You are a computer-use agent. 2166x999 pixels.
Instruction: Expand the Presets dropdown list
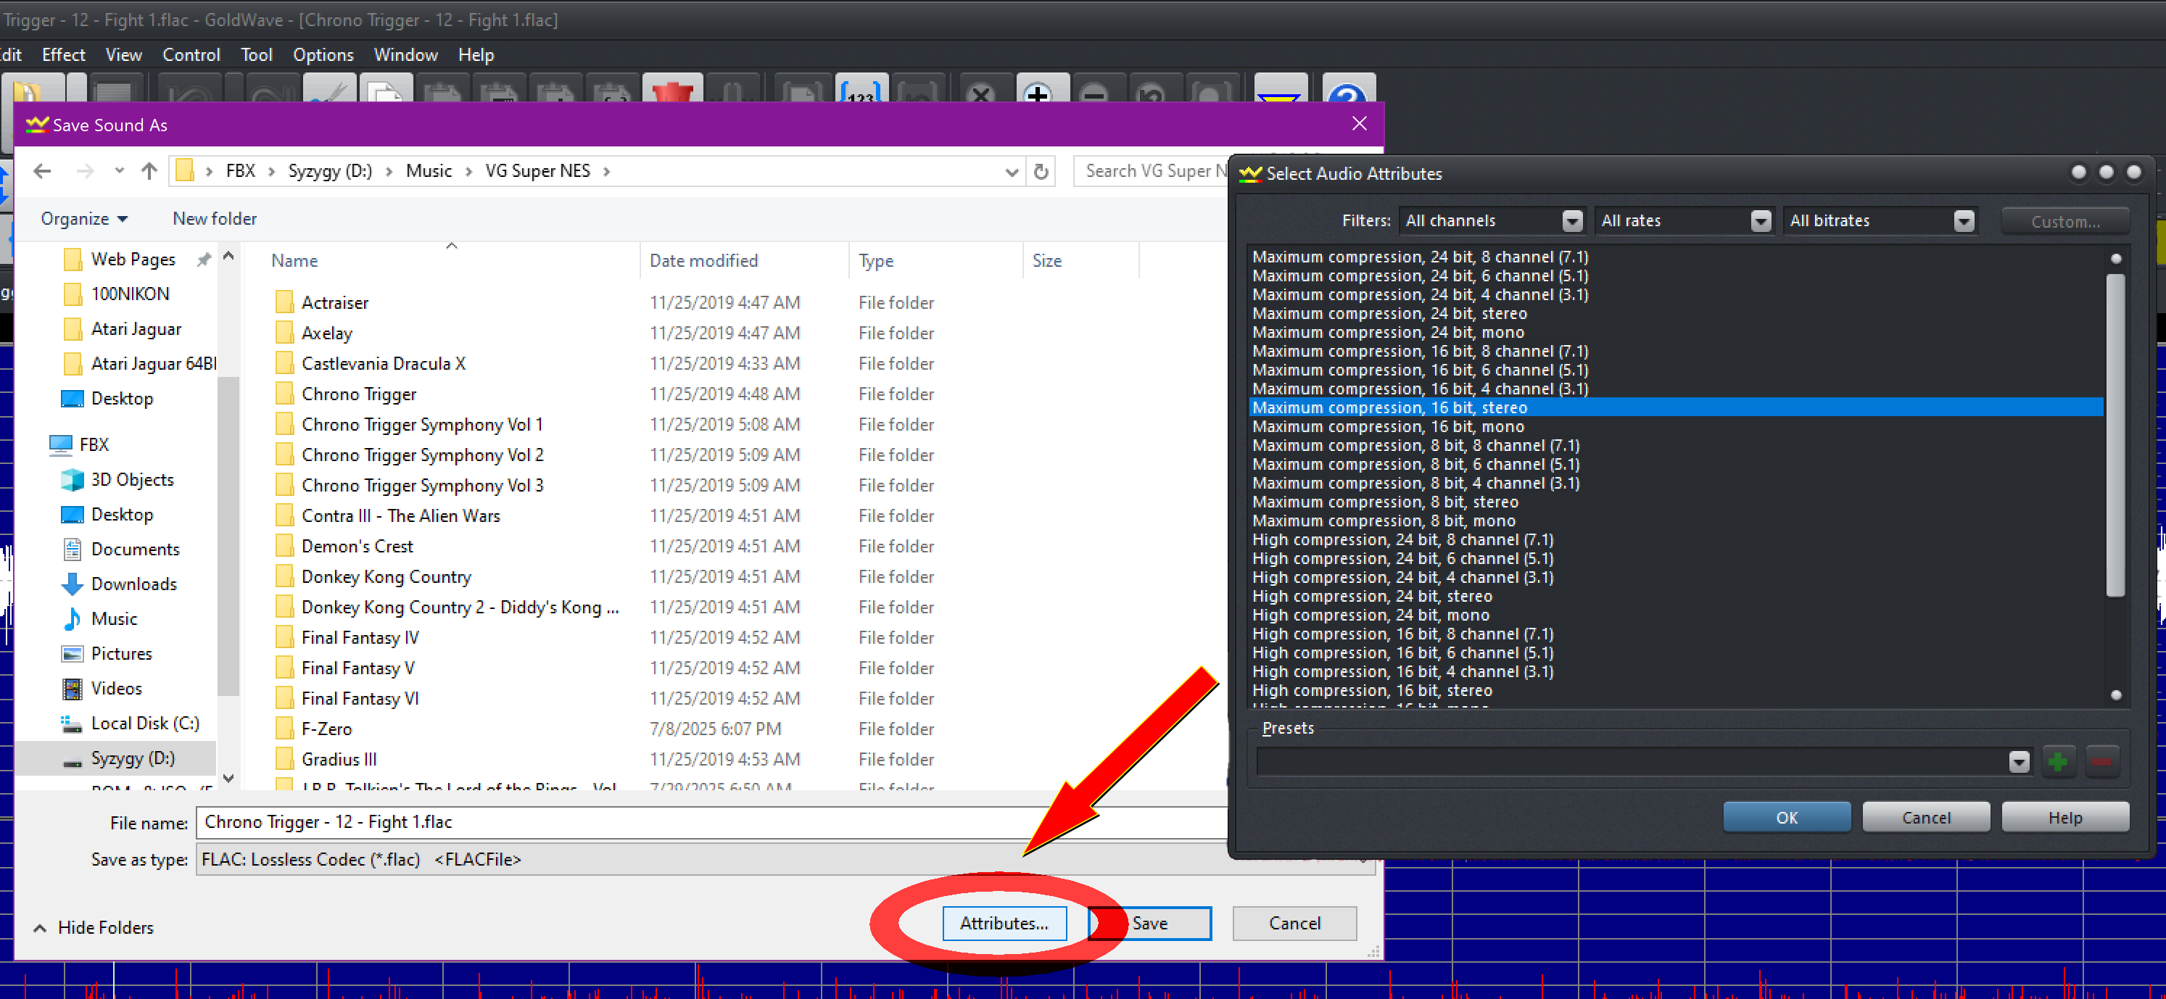pyautogui.click(x=2019, y=762)
